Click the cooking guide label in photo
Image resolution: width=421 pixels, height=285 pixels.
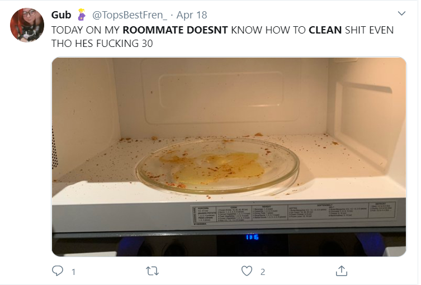pos(294,213)
